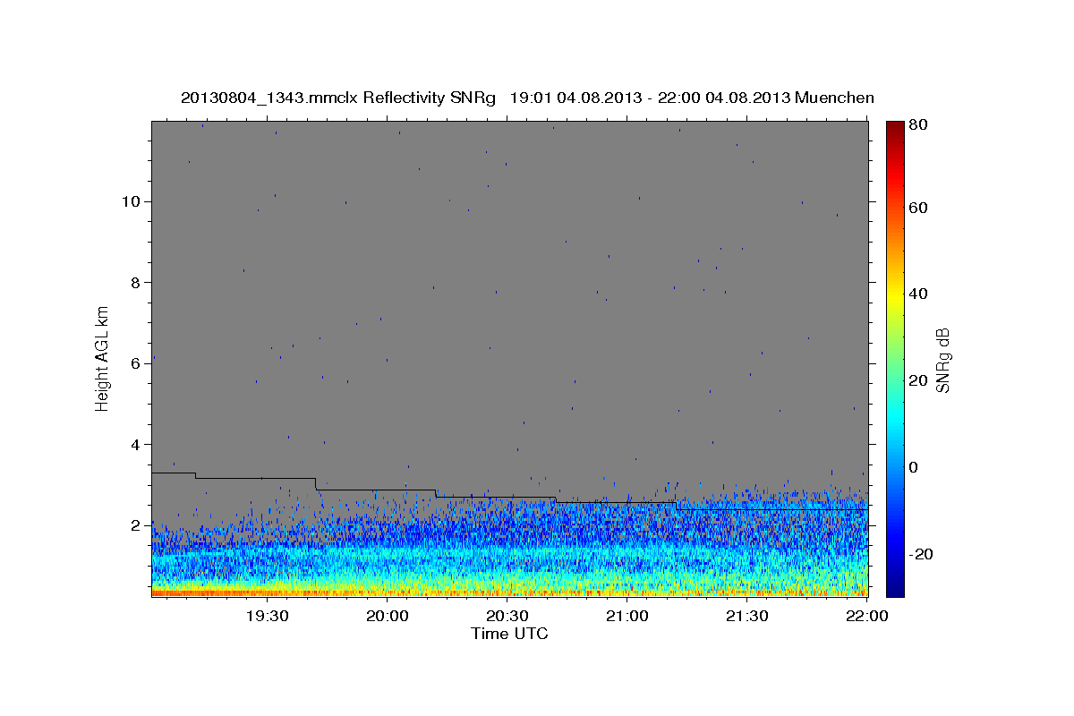Screen dimensions: 1074x716
Task: Click the 21:30 time tick label
Action: (747, 616)
